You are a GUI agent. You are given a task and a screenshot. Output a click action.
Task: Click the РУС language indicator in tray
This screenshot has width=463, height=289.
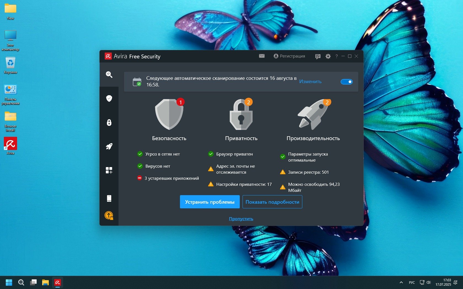coord(412,282)
